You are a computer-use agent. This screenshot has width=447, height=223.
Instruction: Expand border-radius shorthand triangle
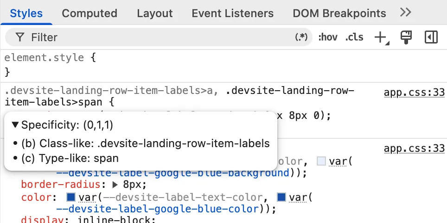115,185
